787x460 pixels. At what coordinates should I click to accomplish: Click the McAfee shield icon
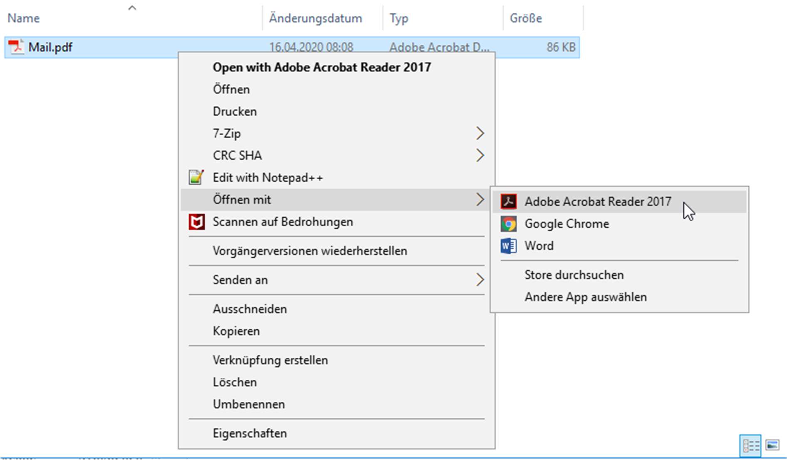pyautogui.click(x=196, y=222)
